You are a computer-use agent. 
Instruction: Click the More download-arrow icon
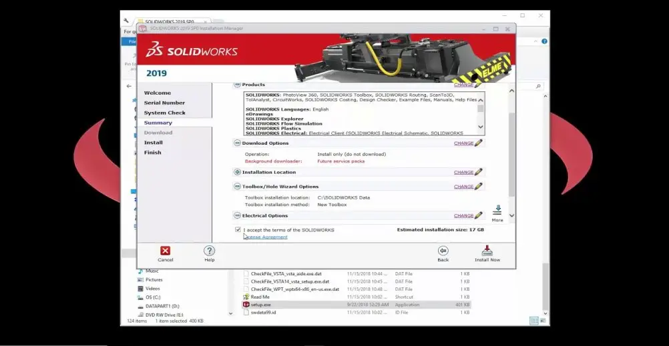tap(497, 211)
